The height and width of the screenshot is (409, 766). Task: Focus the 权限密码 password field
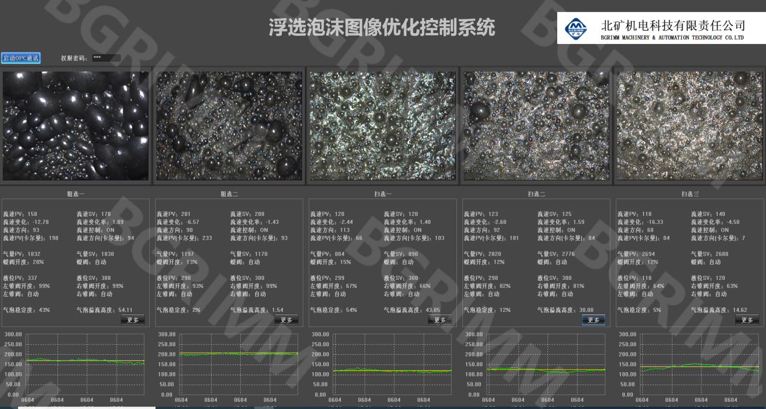point(106,58)
